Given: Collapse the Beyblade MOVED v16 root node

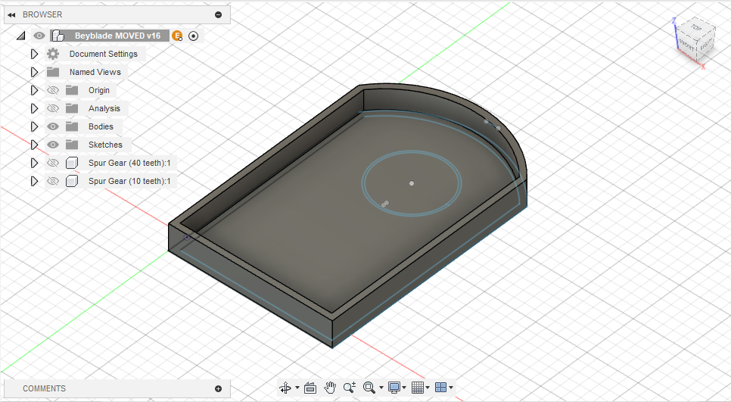Looking at the screenshot, I should pyautogui.click(x=20, y=36).
